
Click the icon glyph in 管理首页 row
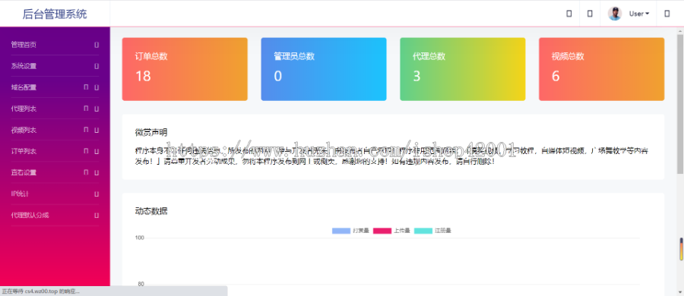[x=97, y=45]
